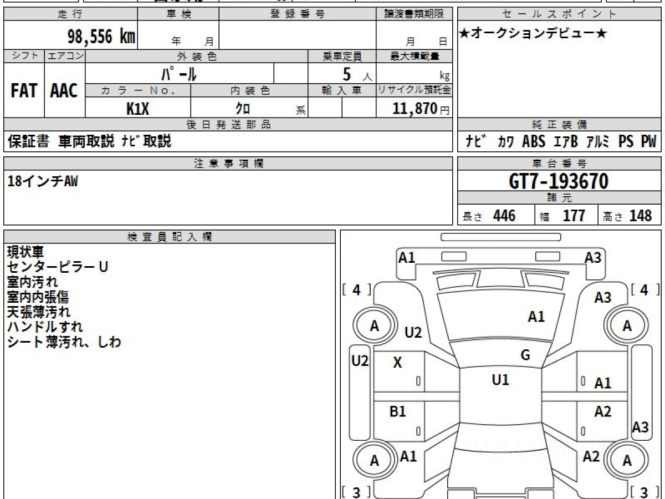Click the U2 mark beside the hood
665x499 pixels.
(413, 332)
